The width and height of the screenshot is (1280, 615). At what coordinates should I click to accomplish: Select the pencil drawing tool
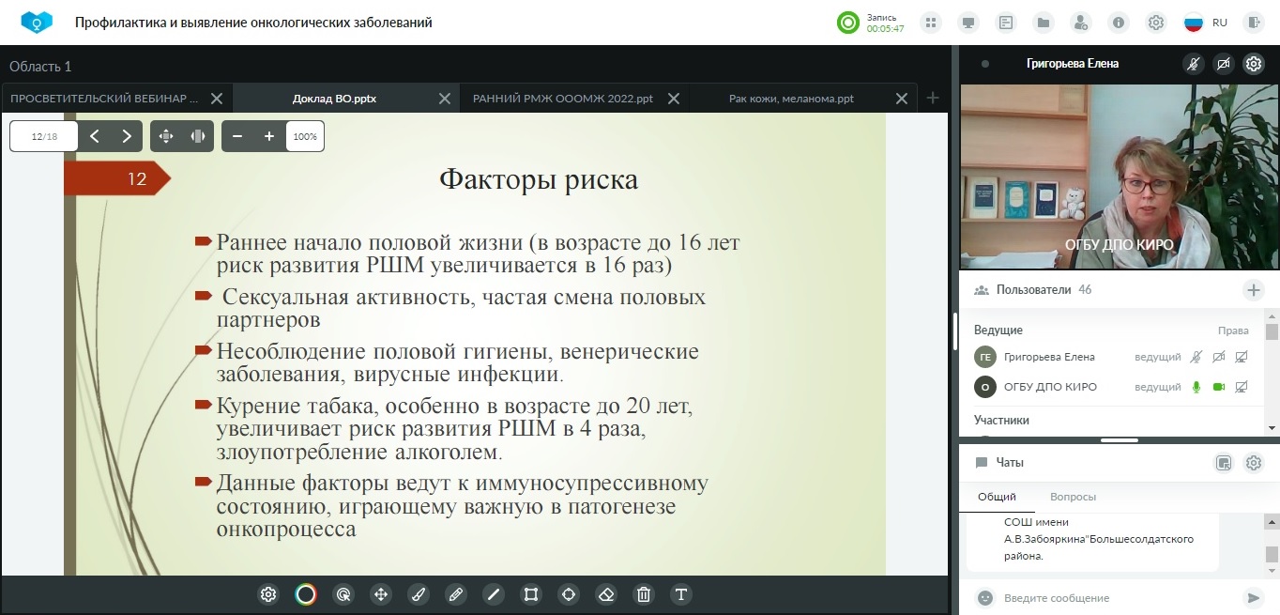456,594
